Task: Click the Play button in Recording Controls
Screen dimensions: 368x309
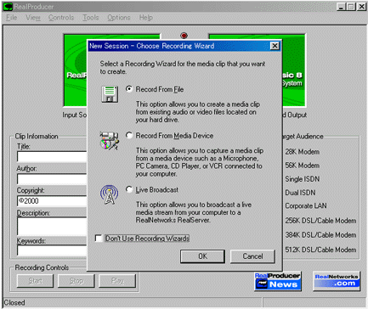Action: click(117, 281)
